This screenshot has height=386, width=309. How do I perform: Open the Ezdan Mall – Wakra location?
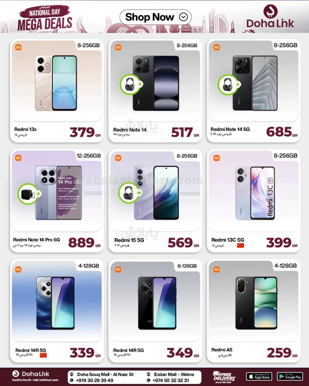174,374
